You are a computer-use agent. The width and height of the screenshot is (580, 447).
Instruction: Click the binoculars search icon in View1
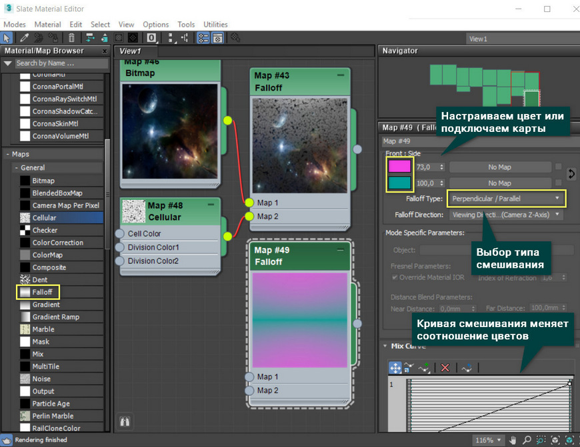click(123, 421)
